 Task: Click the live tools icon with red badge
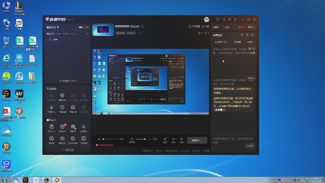click(x=62, y=126)
